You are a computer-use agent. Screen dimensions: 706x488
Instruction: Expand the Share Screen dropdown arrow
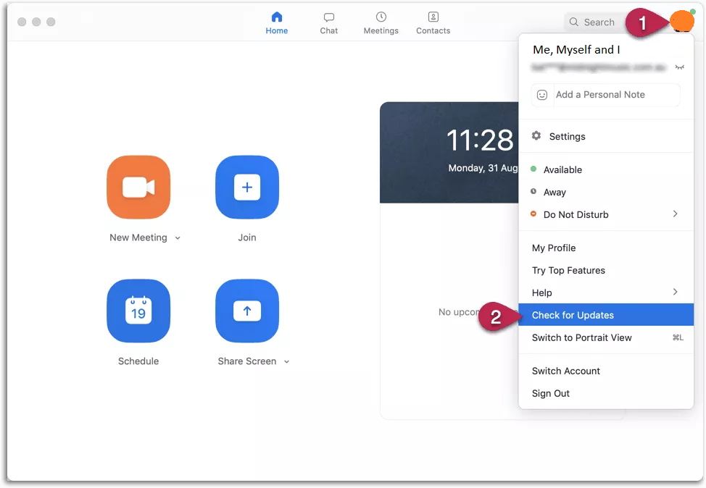pyautogui.click(x=286, y=362)
